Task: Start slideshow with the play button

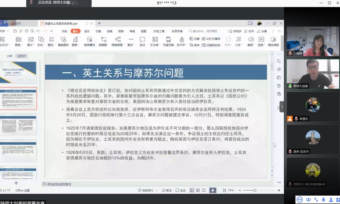Action: click(x=213, y=190)
